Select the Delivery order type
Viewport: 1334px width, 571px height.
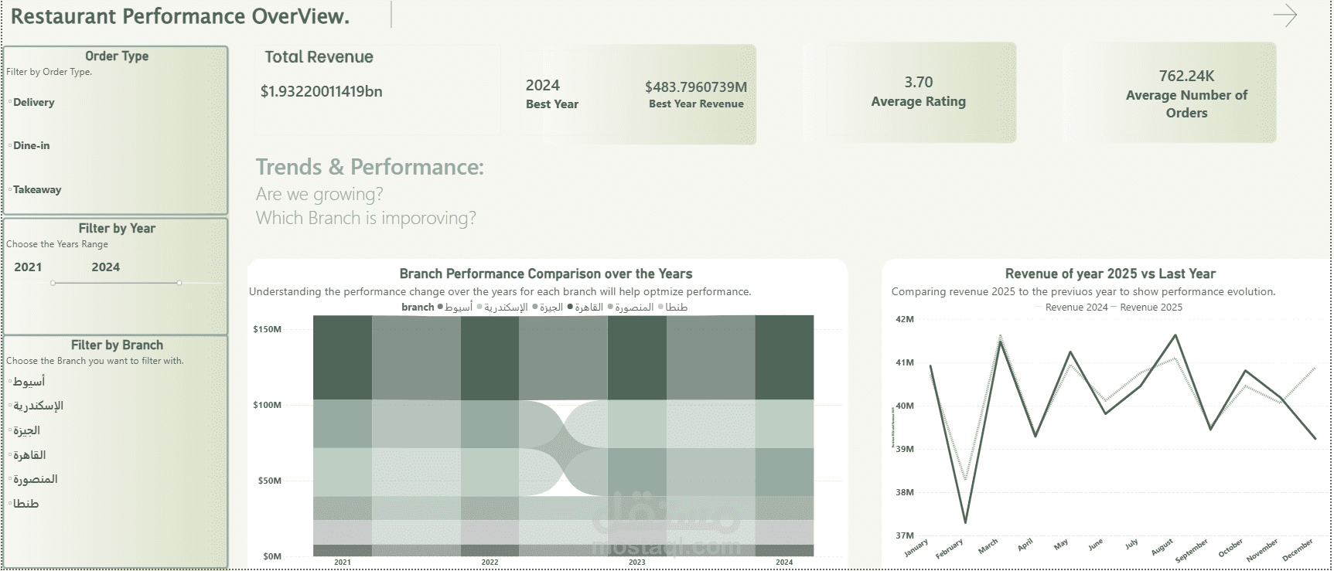coord(33,102)
